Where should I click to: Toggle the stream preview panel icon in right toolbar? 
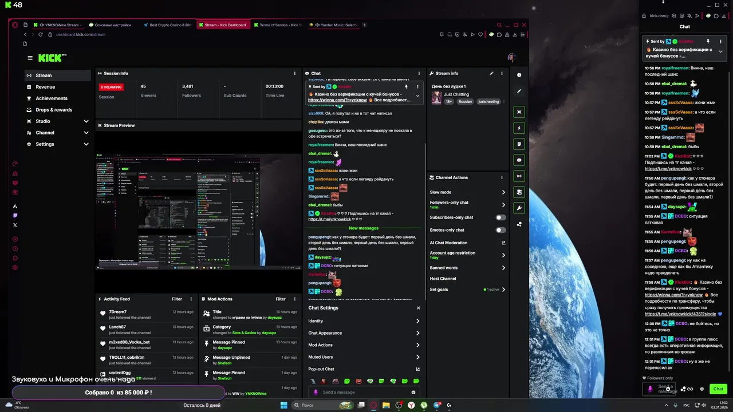pos(519,112)
